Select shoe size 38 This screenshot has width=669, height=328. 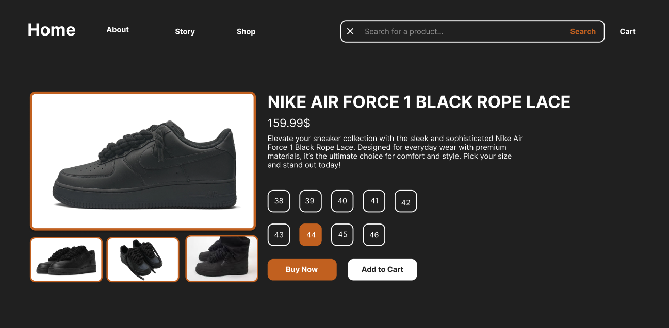pyautogui.click(x=279, y=201)
